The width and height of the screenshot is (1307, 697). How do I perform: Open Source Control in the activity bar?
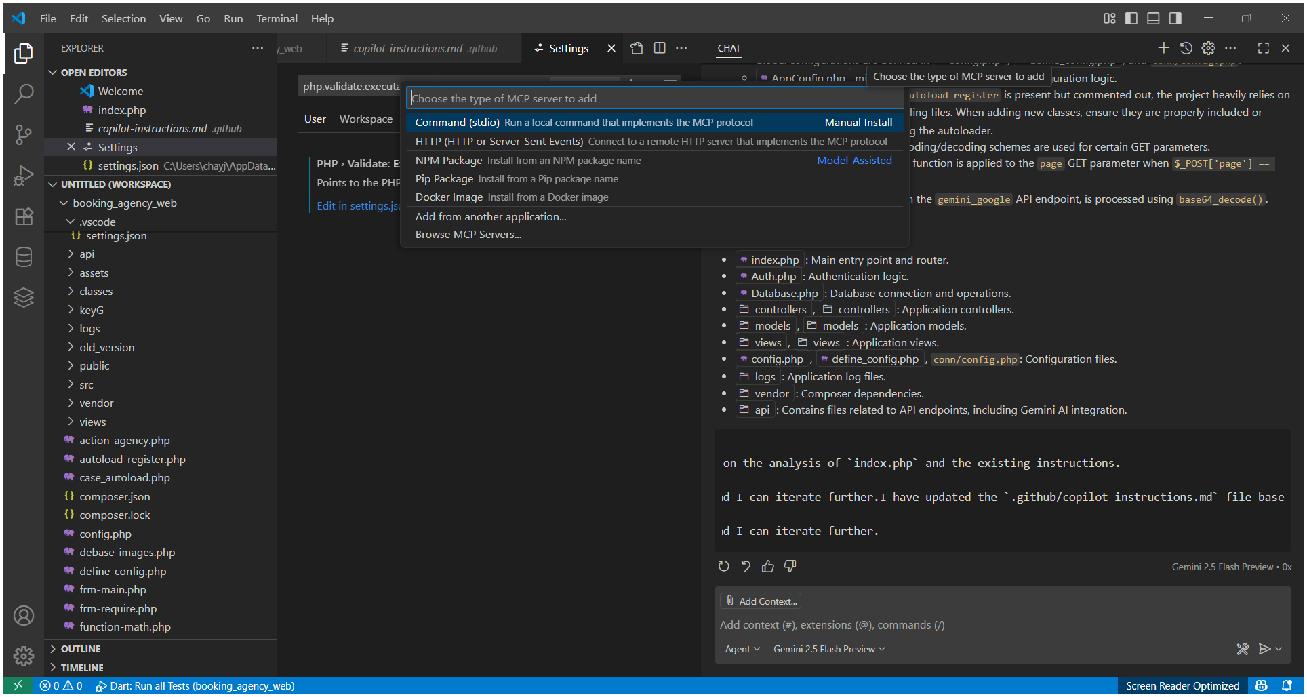[24, 134]
